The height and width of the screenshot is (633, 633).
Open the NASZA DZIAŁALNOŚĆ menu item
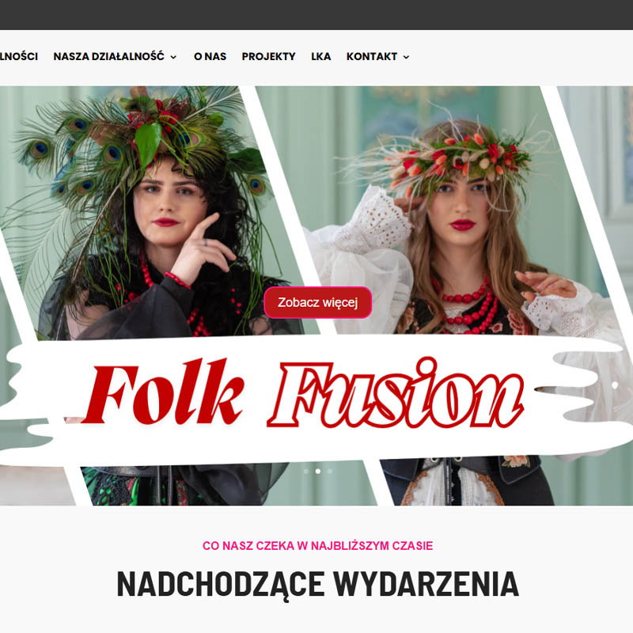pos(108,56)
